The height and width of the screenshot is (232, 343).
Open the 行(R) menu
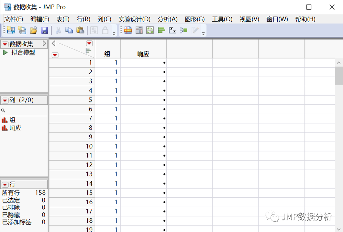[83, 19]
